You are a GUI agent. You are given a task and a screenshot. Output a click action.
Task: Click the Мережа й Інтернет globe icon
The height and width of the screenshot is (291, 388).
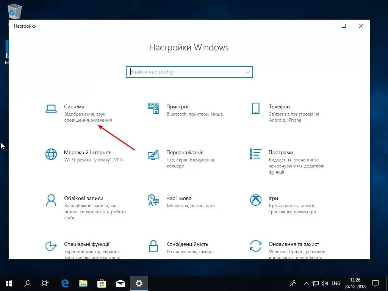(x=51, y=154)
